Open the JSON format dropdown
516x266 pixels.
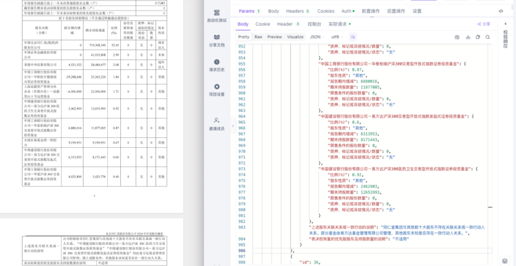[317, 37]
